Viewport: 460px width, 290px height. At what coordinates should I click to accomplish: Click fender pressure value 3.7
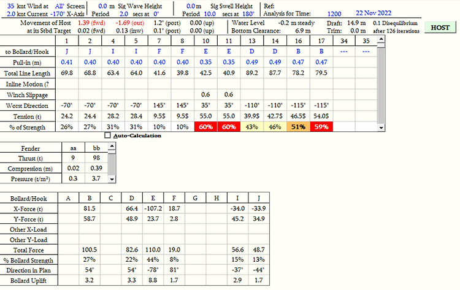96,178
